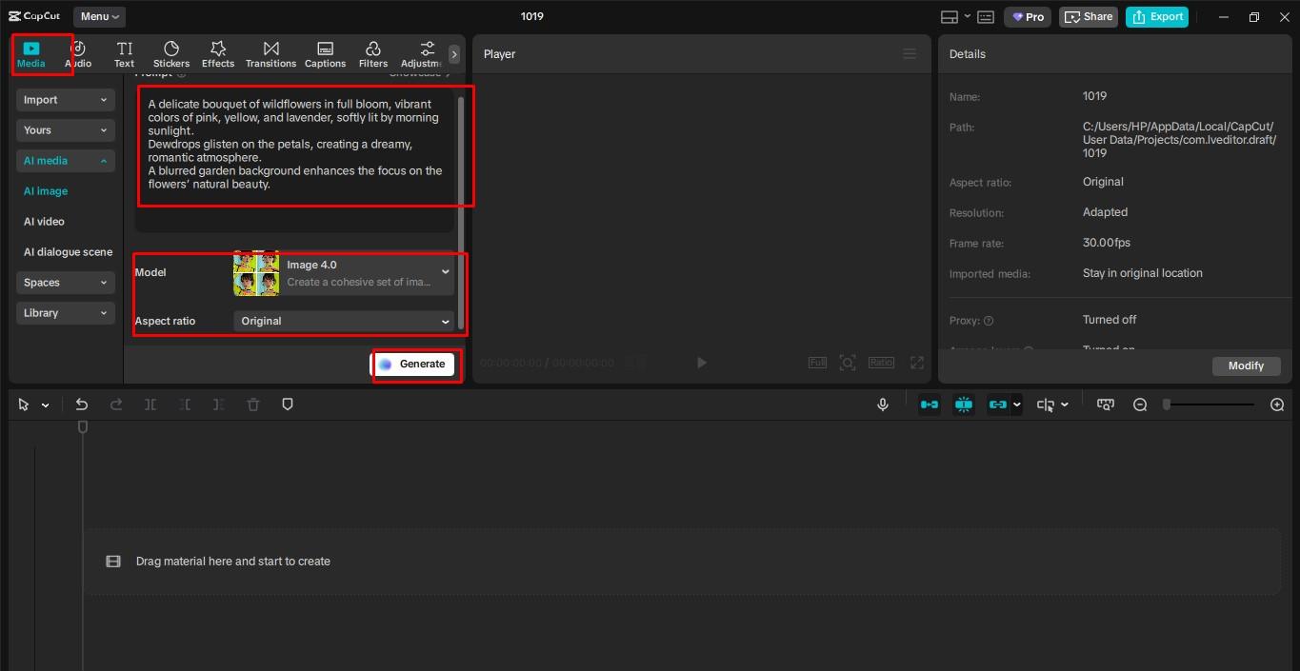Click the microphone record voiceover icon

[x=883, y=405]
